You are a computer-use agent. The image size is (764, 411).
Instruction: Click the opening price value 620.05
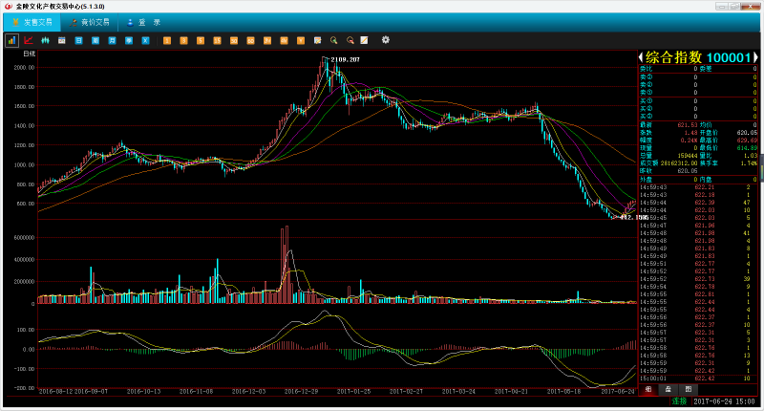click(747, 133)
